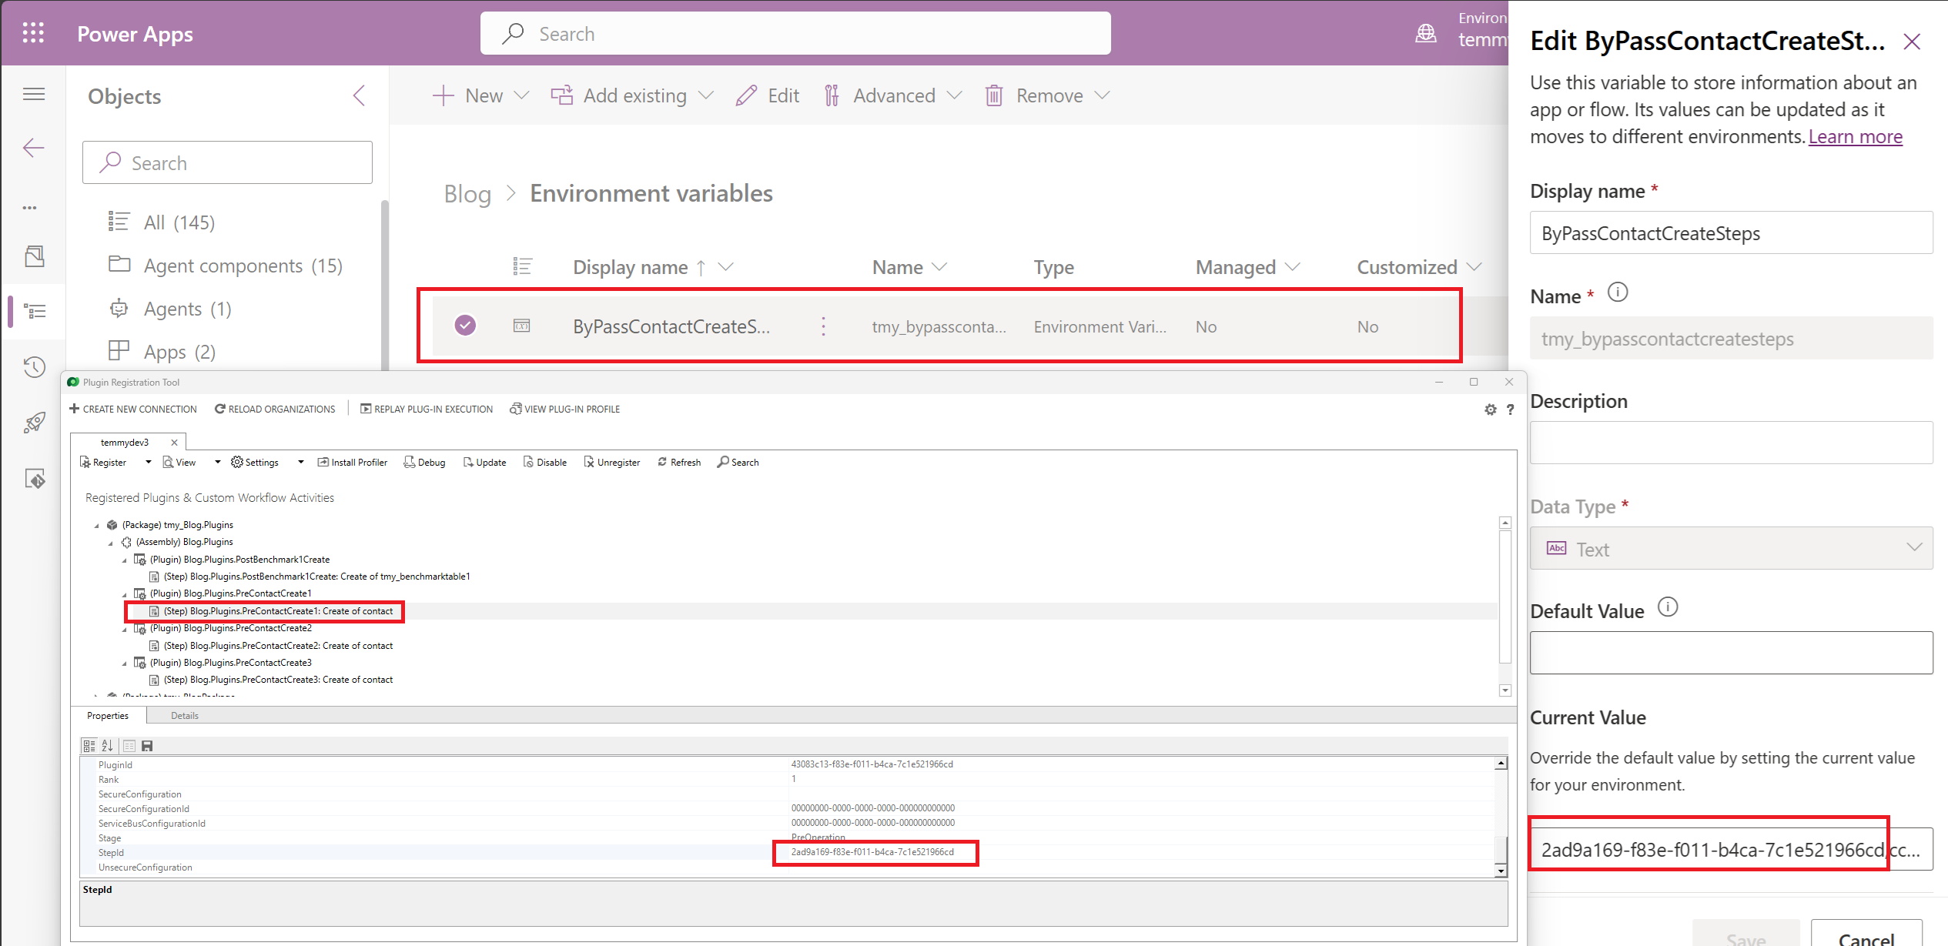Click the Learn more link

point(1855,136)
